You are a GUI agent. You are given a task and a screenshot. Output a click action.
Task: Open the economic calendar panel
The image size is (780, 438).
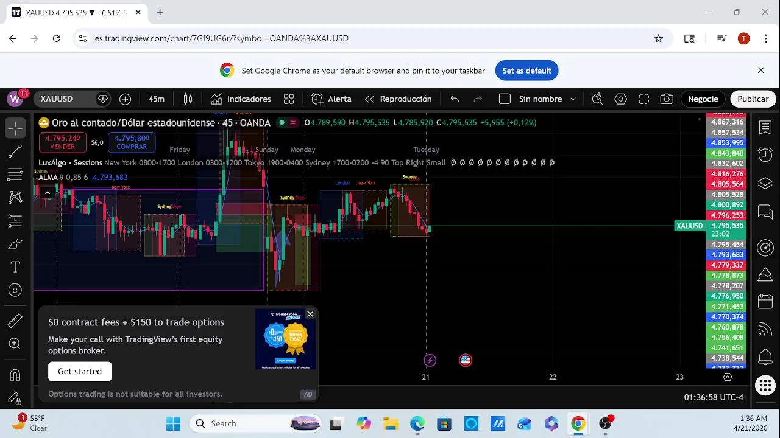tap(765, 301)
